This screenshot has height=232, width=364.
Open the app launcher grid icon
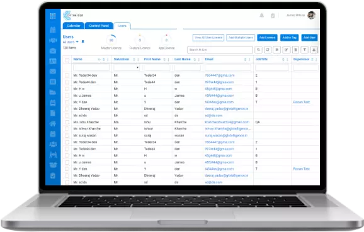click(53, 16)
